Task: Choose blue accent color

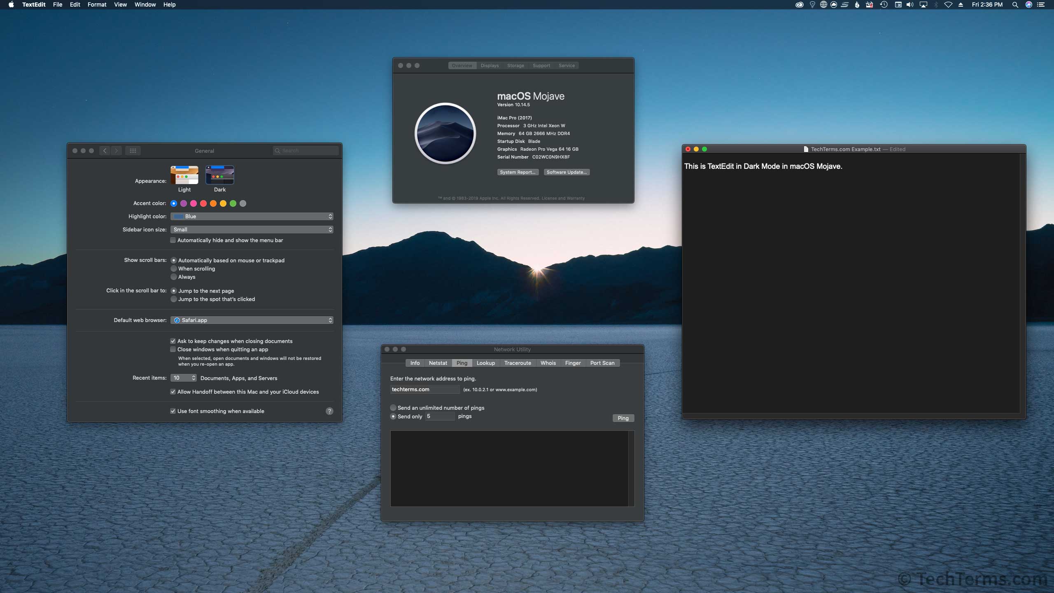Action: (174, 203)
